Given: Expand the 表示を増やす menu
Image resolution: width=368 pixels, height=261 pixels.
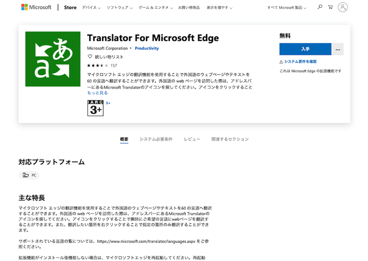Looking at the screenshot, I should click(220, 8).
